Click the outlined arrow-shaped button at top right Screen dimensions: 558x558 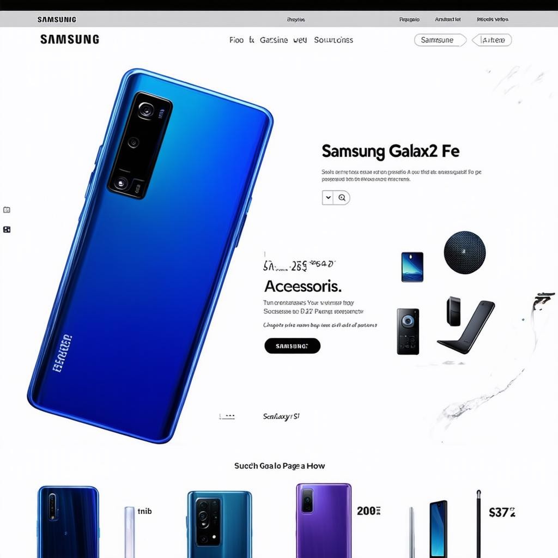point(492,40)
